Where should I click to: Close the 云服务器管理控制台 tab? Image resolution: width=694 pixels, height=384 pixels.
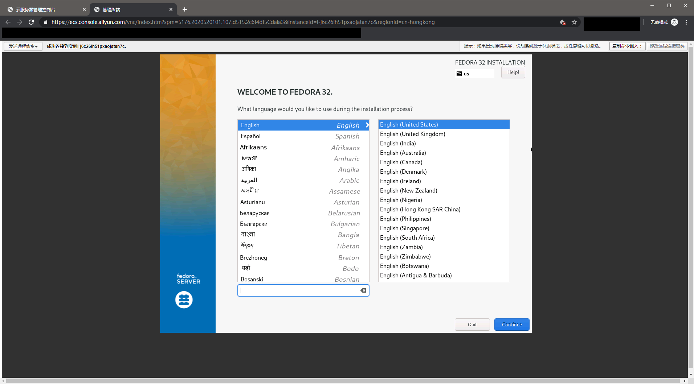84,9
